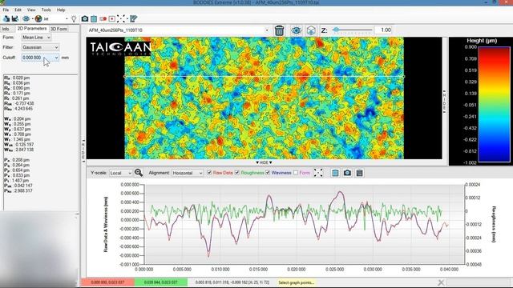Image resolution: width=513 pixels, height=288 pixels.
Task: Open the Tools menu
Action: [46, 10]
